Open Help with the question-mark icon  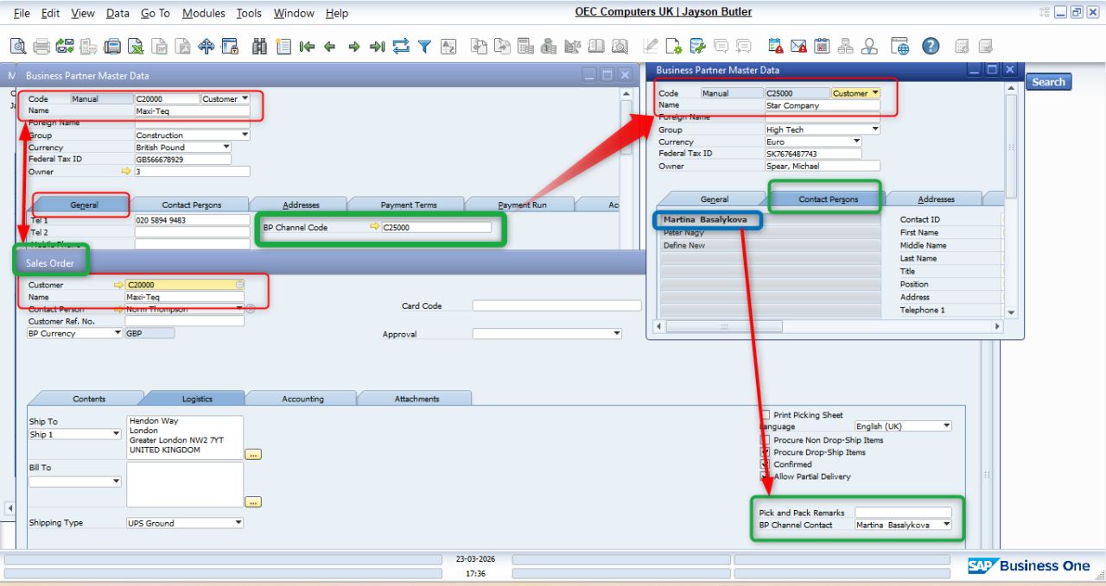tap(931, 46)
